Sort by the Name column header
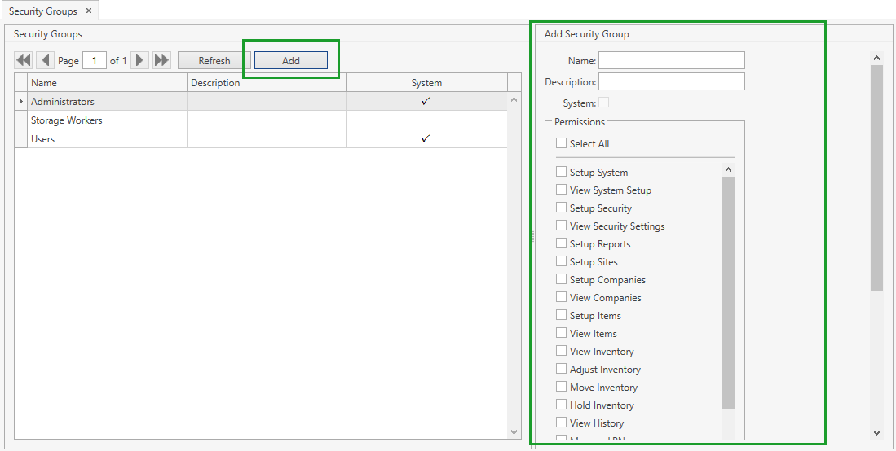The image size is (896, 451). point(108,82)
